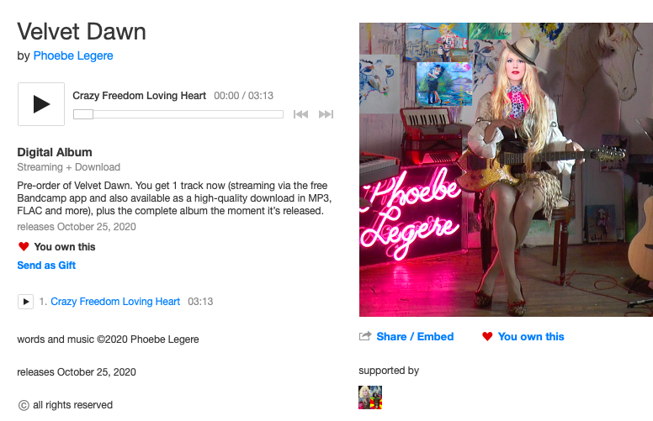The width and height of the screenshot is (653, 421).
Task: Click Share / Embed link
Action: coord(415,337)
